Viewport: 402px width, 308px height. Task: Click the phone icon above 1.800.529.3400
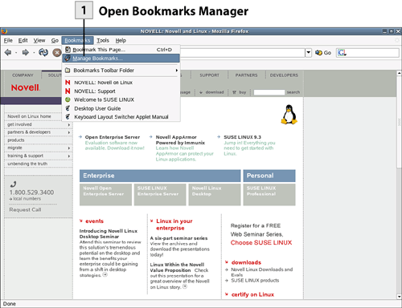point(13,184)
